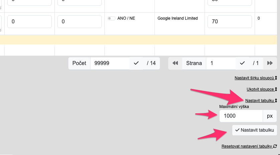Confirm the Počet value with its checkmark
The image size is (280, 155).
click(136, 63)
